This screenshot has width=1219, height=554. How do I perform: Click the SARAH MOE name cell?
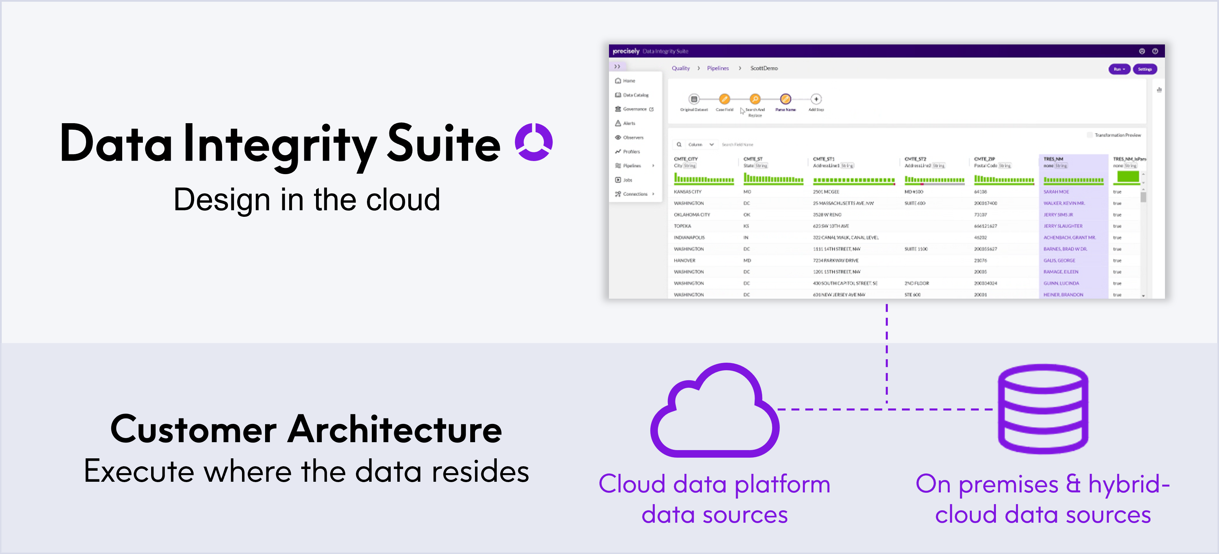click(x=1056, y=192)
